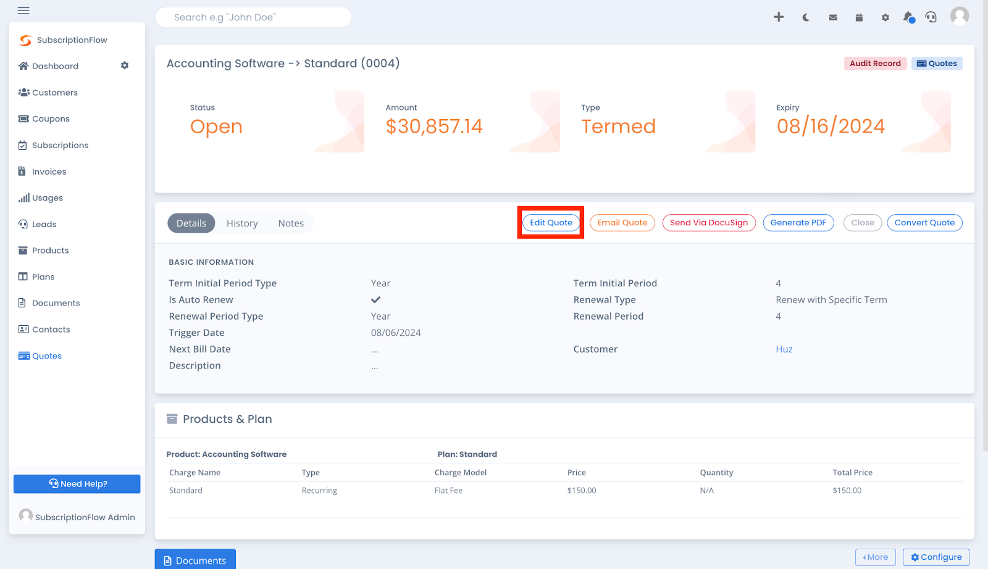Click the Configure button

936,557
